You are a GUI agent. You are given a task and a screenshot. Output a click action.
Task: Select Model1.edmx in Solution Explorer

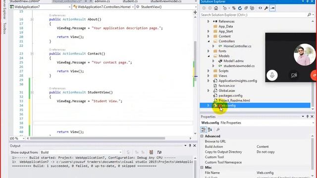[x=233, y=61]
